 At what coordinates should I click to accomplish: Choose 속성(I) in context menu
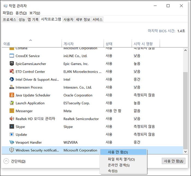(x=123, y=171)
